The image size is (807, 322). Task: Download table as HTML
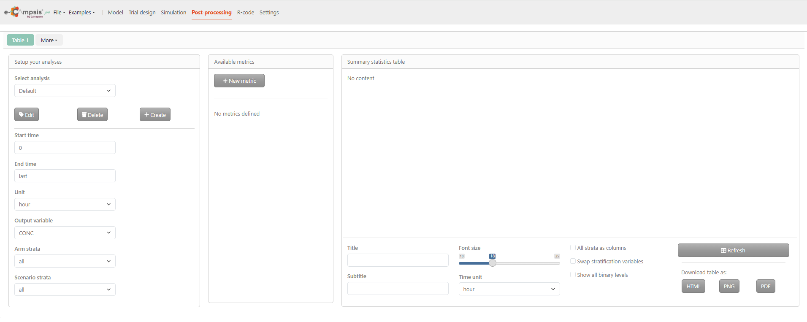pos(693,286)
